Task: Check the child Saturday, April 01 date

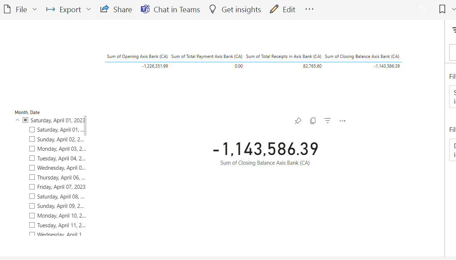Action: 32,130
